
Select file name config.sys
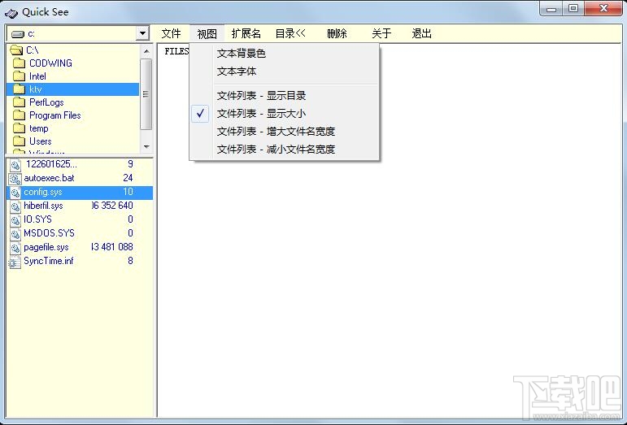coord(43,192)
